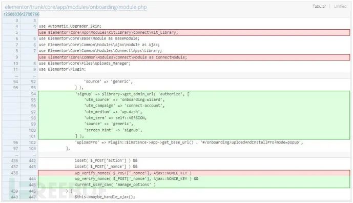The width and height of the screenshot is (353, 203).
Task: Click the removed wp_verify_nonce line
Action: 133,173
